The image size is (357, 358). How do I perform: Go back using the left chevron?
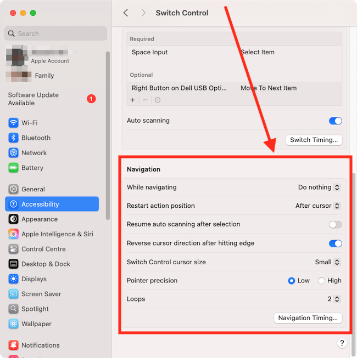point(126,13)
